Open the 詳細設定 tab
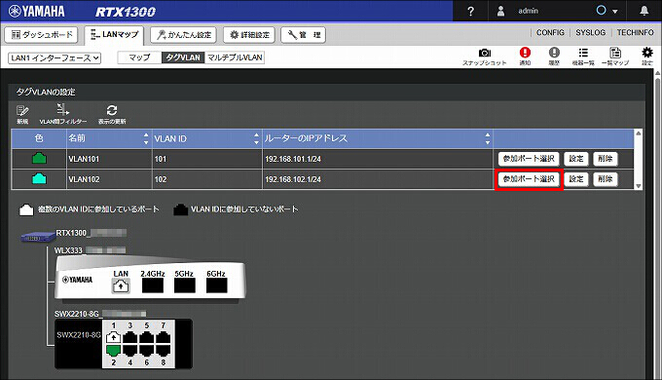The height and width of the screenshot is (380, 662). click(x=249, y=35)
